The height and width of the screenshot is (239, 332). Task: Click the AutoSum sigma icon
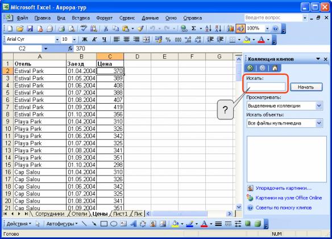click(x=193, y=28)
